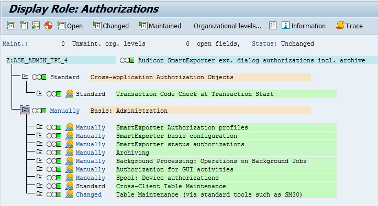
Task: Click status lights of SmartExporter Authorization profiles
Action: (x=54, y=127)
